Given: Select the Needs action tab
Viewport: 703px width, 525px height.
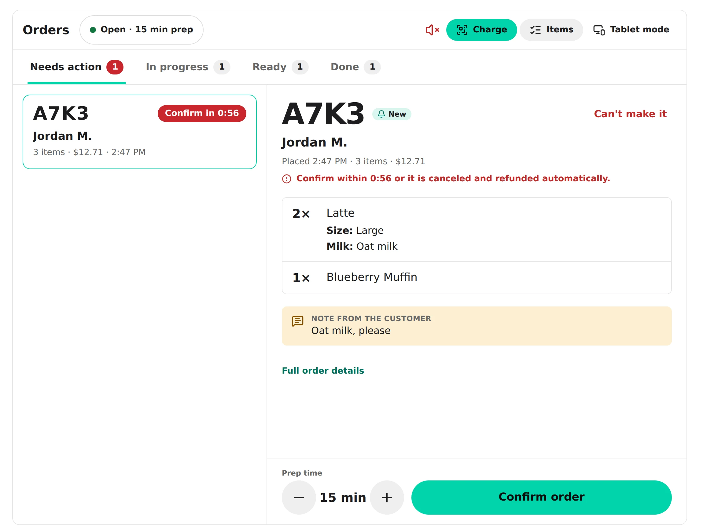Looking at the screenshot, I should tap(77, 67).
